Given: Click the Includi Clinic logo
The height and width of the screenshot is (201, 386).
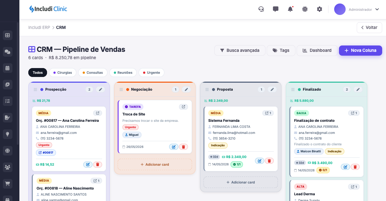Looking at the screenshot, I should 48,9.
